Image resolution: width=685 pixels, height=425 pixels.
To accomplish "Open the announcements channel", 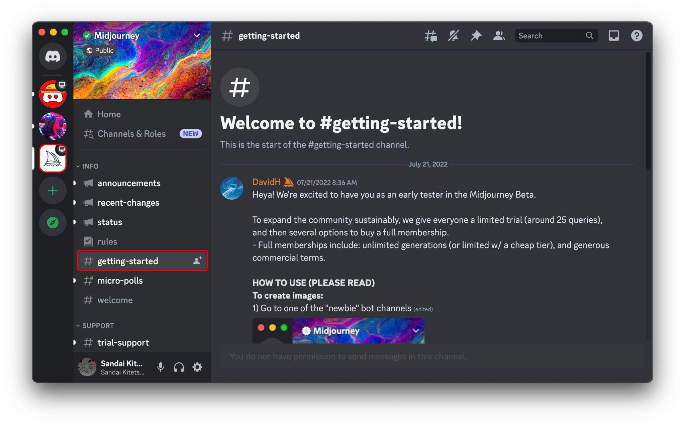I will 142,183.
